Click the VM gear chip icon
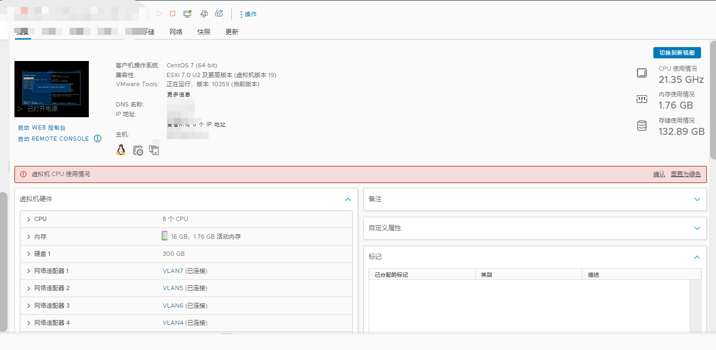The width and height of the screenshot is (716, 350). 138,150
